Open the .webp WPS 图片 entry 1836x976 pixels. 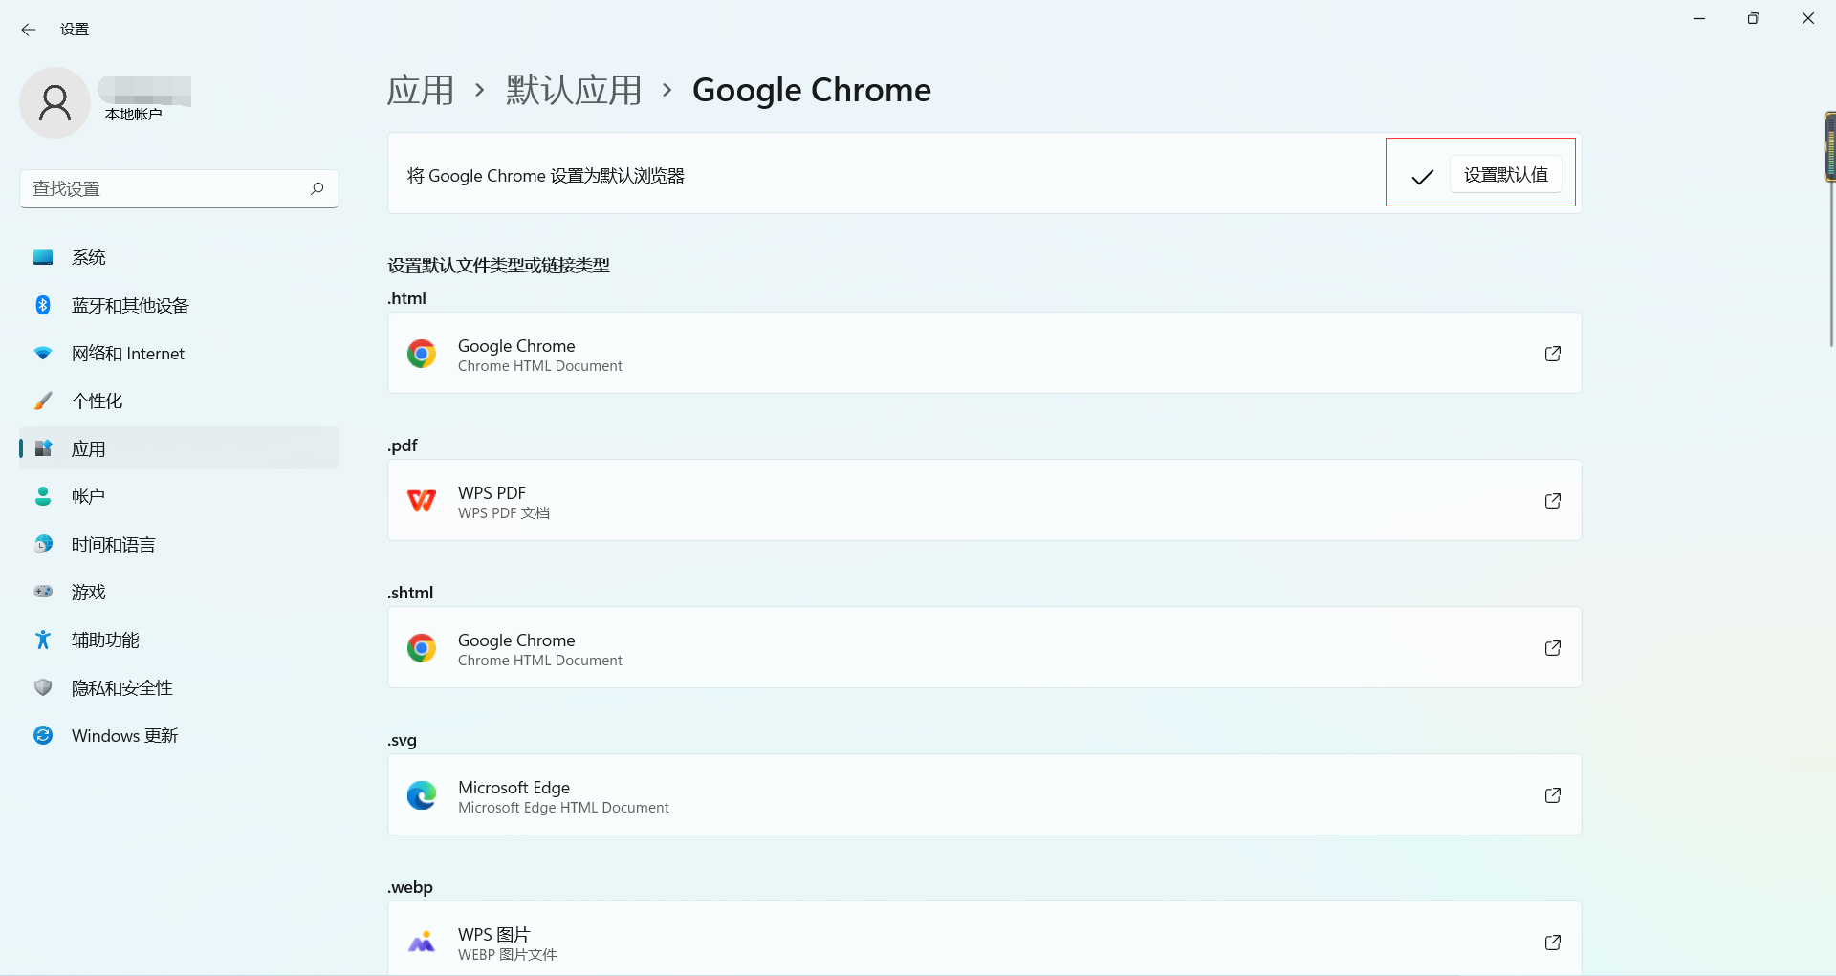tap(984, 939)
